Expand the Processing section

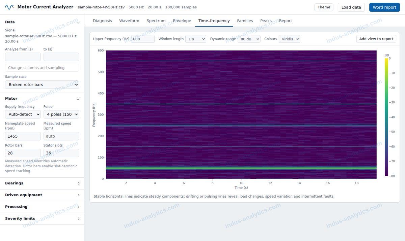(x=42, y=207)
